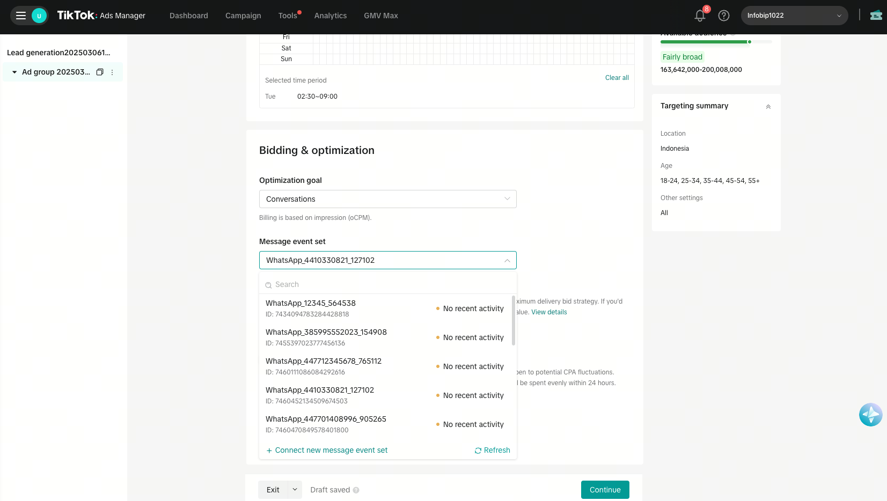Open the Tools menu
The image size is (887, 501).
click(x=288, y=16)
